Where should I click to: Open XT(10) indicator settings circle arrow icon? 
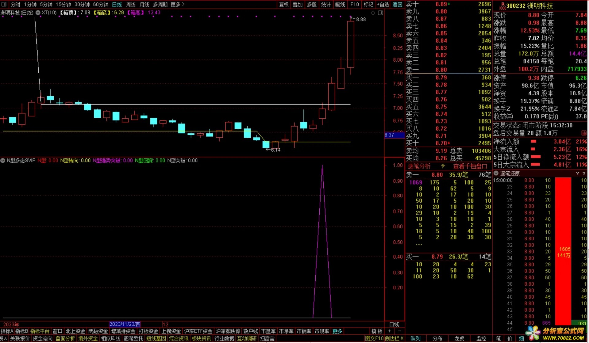(x=38, y=13)
